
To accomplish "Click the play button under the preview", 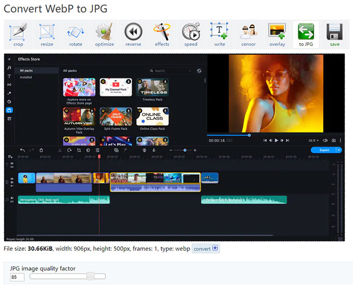I will pos(276,140).
